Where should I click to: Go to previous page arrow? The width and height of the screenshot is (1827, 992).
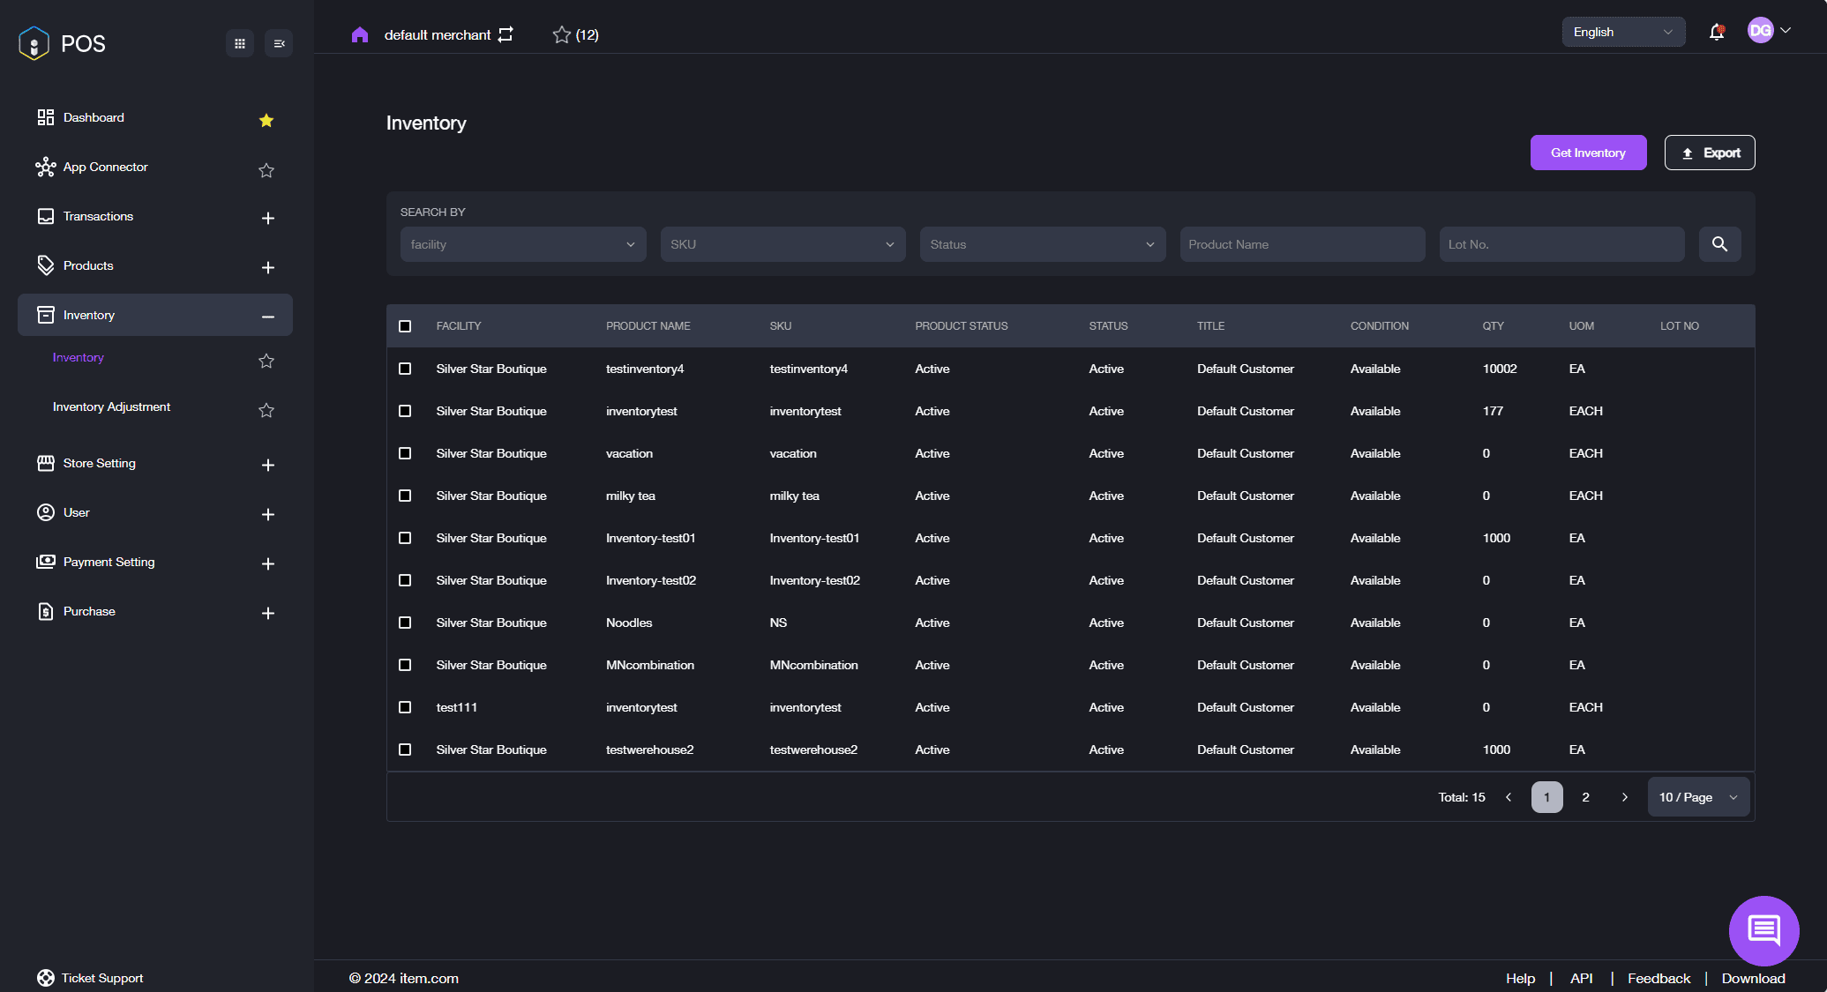[1509, 797]
